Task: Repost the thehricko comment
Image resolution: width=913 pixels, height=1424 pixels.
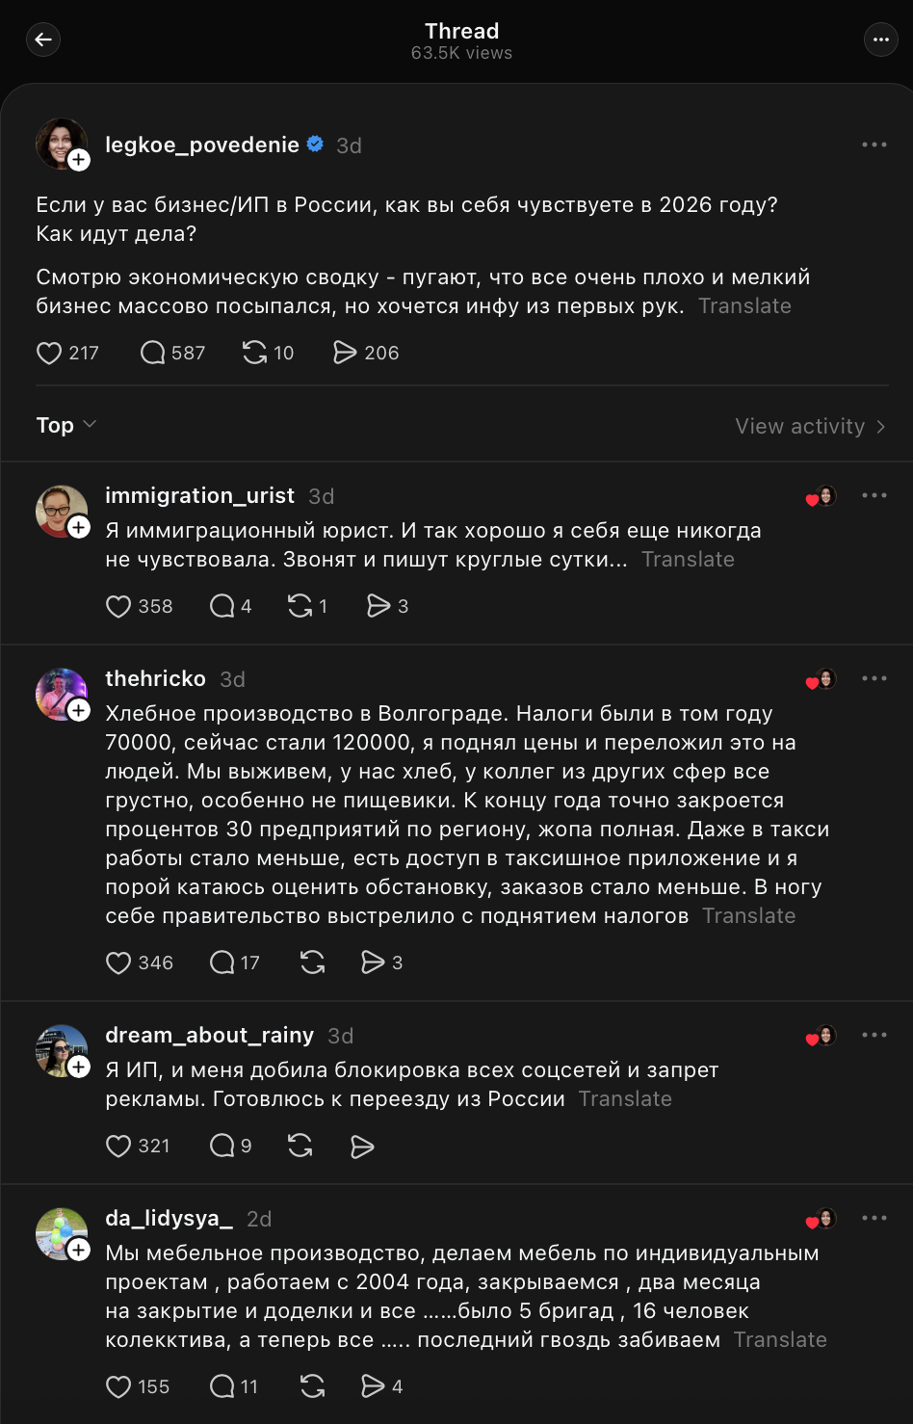Action: pos(312,963)
